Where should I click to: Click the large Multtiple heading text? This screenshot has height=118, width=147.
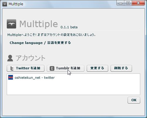pos(39,24)
